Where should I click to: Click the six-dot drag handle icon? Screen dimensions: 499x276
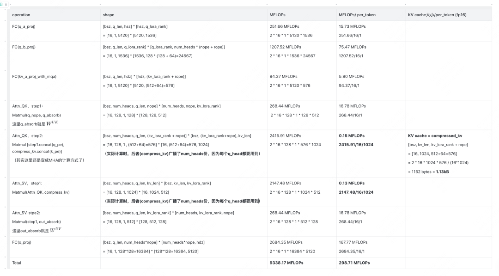pyautogui.click(x=6, y=5)
